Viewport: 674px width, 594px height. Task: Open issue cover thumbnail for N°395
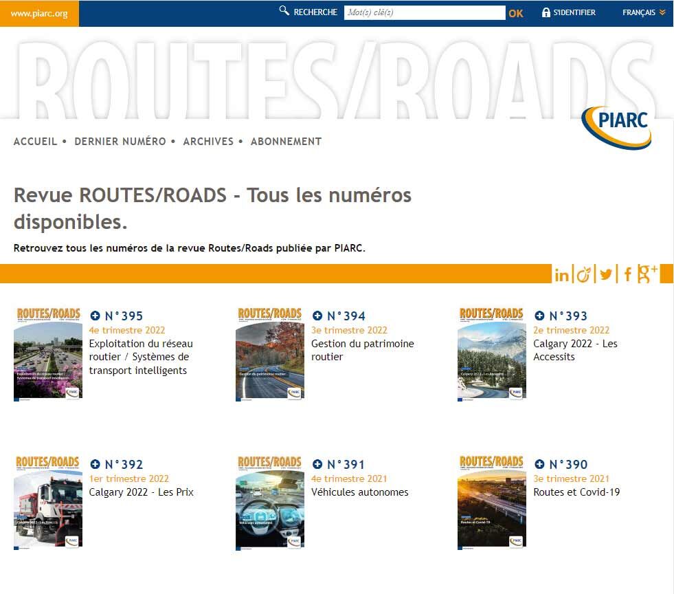click(x=48, y=354)
